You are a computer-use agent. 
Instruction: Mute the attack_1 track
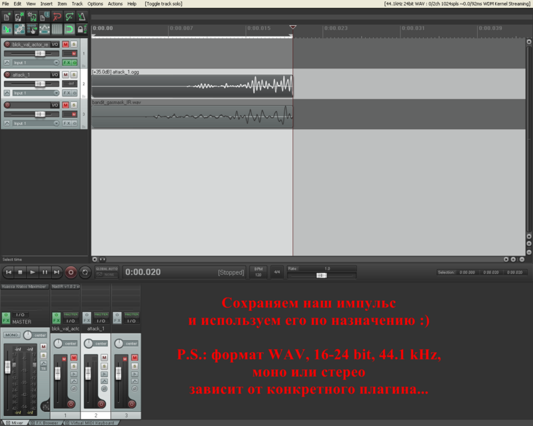tap(65, 75)
